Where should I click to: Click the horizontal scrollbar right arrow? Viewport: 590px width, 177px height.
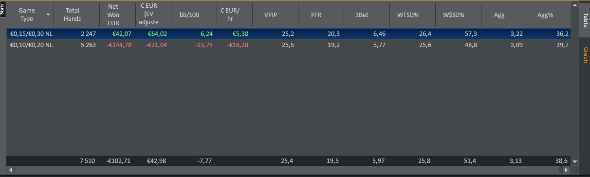point(567,170)
